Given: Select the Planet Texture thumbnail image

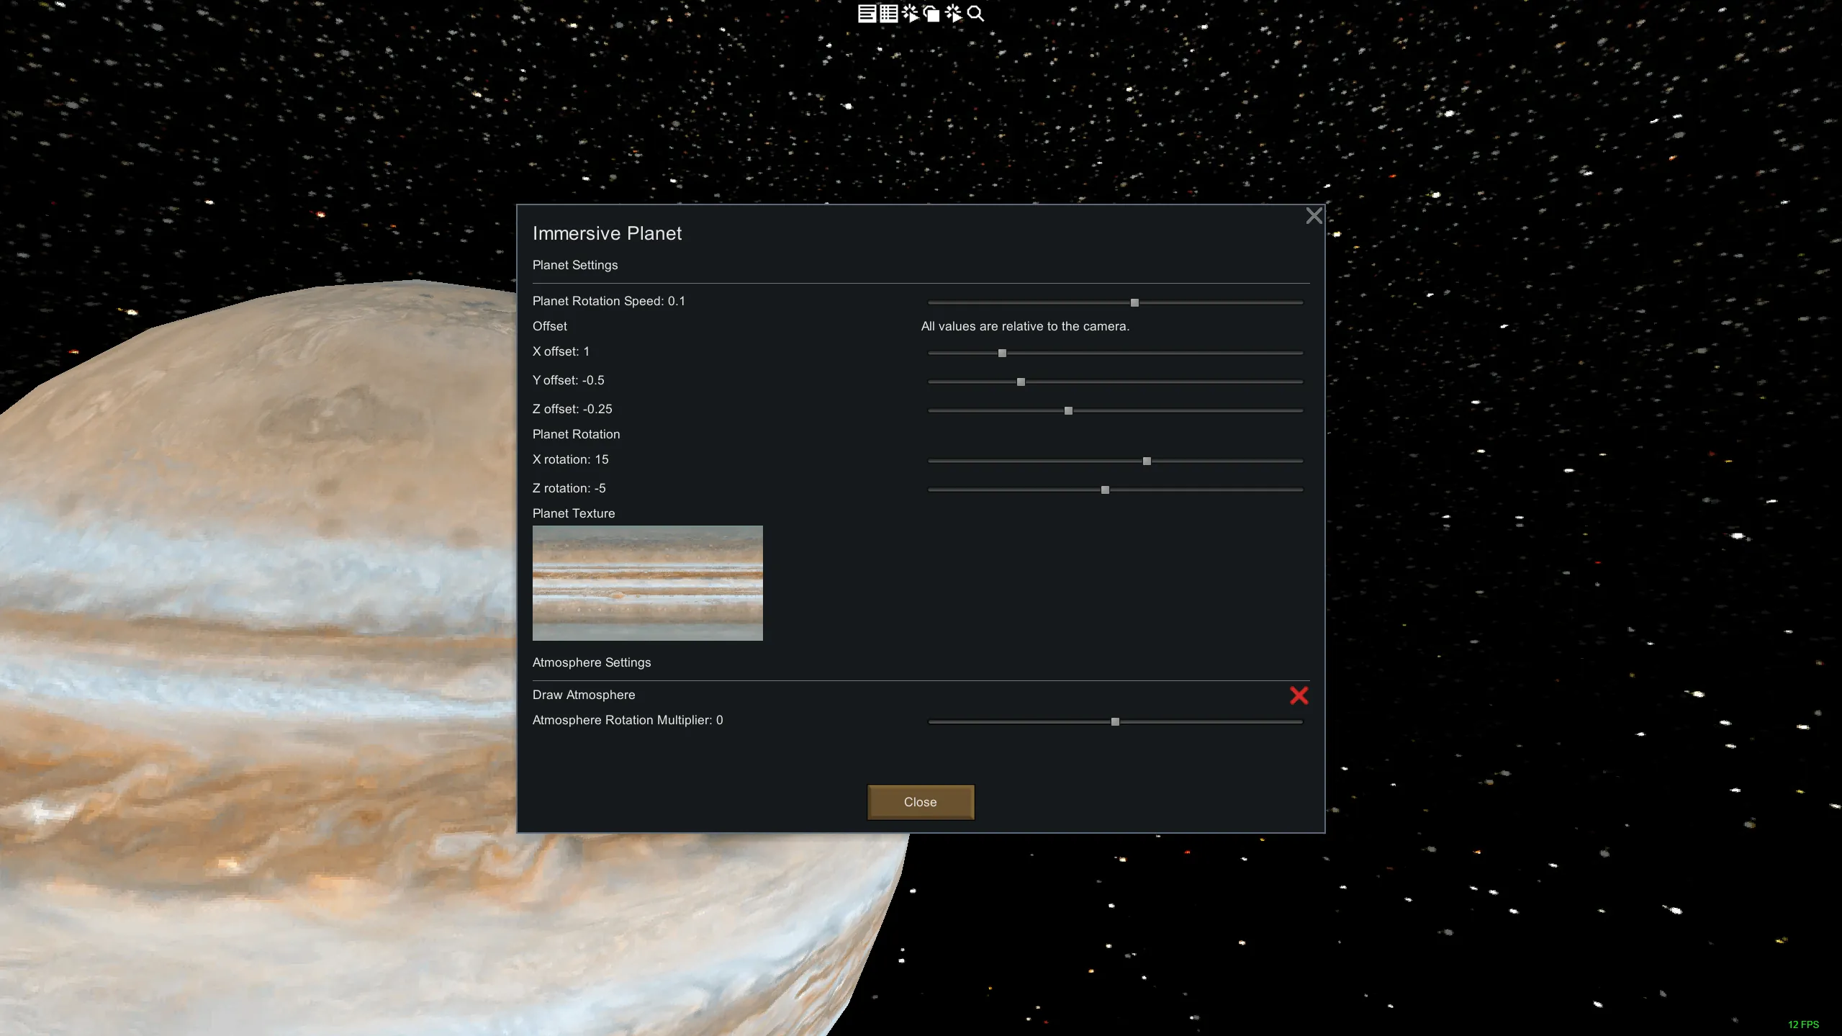Looking at the screenshot, I should point(647,583).
